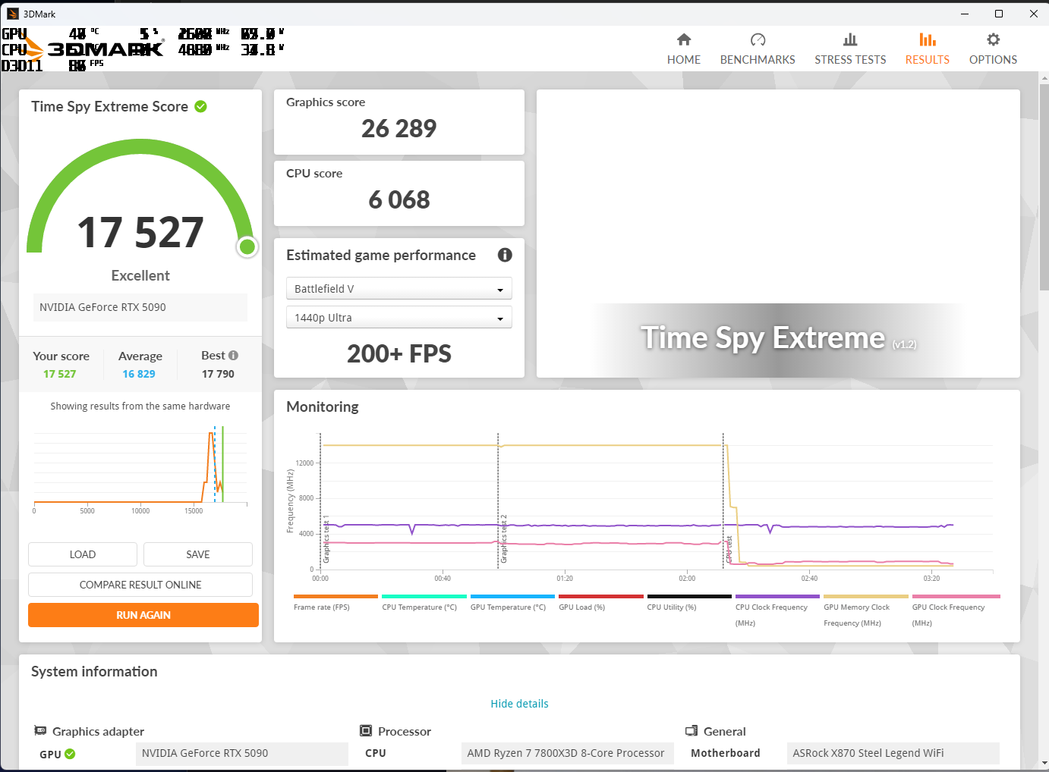Switch to the Results tab

click(x=927, y=49)
